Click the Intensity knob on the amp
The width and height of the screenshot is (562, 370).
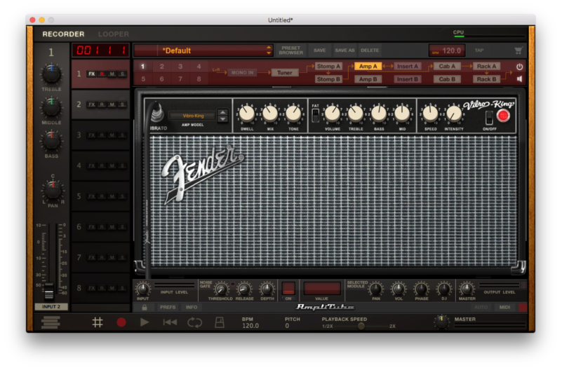(x=454, y=114)
